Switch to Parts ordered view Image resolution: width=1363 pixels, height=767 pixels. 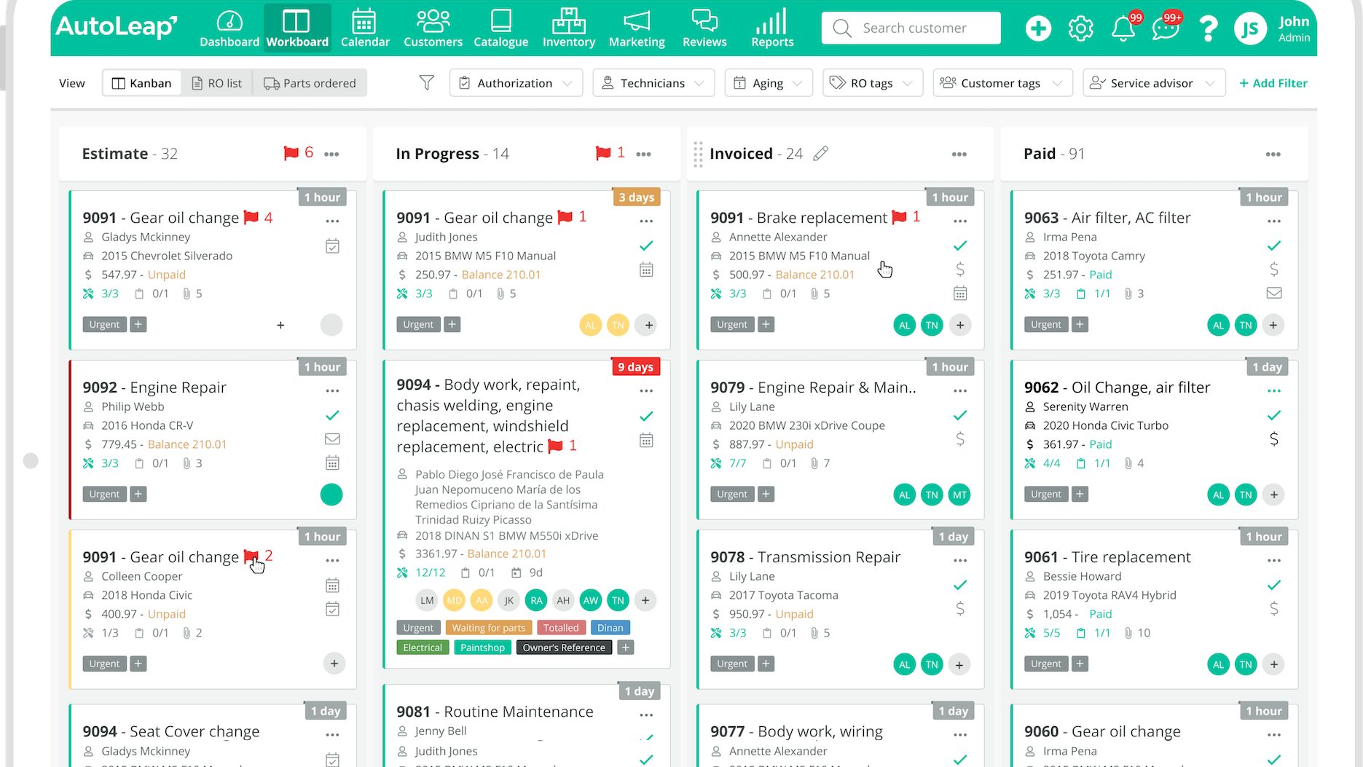click(310, 83)
